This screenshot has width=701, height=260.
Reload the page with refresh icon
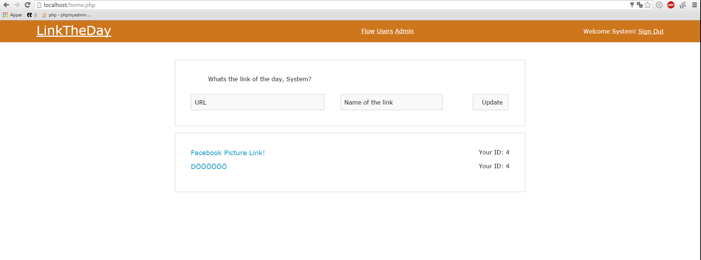(27, 5)
